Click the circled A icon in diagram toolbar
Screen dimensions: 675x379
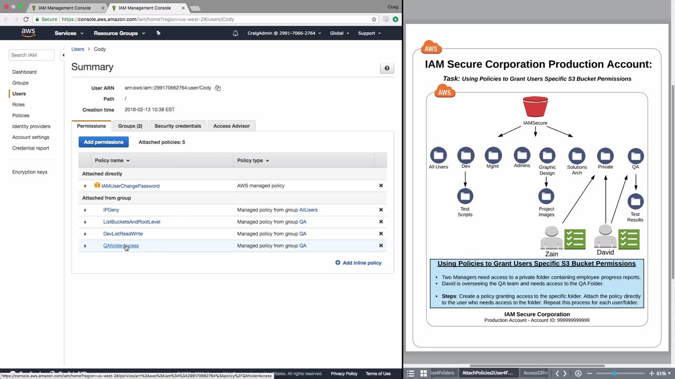point(578,373)
